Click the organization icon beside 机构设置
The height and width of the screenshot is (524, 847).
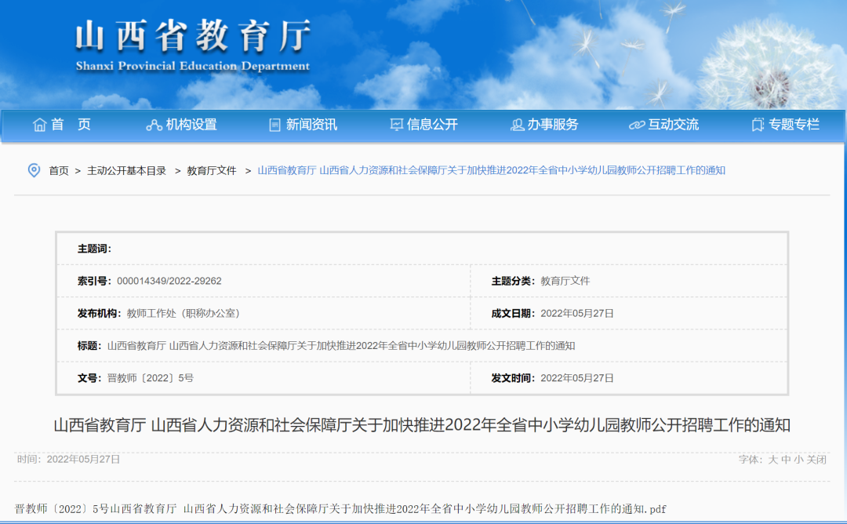coord(154,126)
